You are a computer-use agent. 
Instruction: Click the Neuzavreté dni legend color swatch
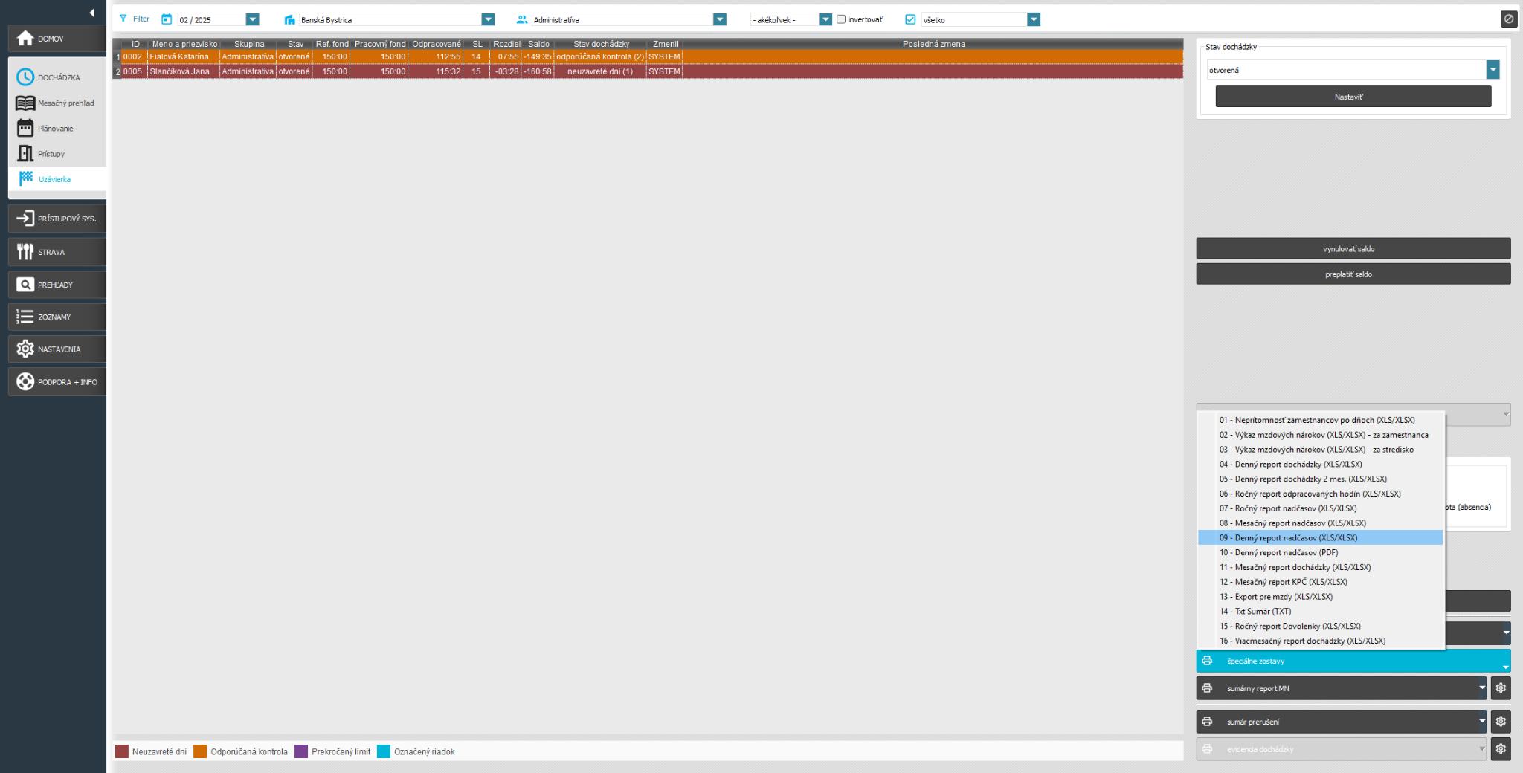[122, 752]
